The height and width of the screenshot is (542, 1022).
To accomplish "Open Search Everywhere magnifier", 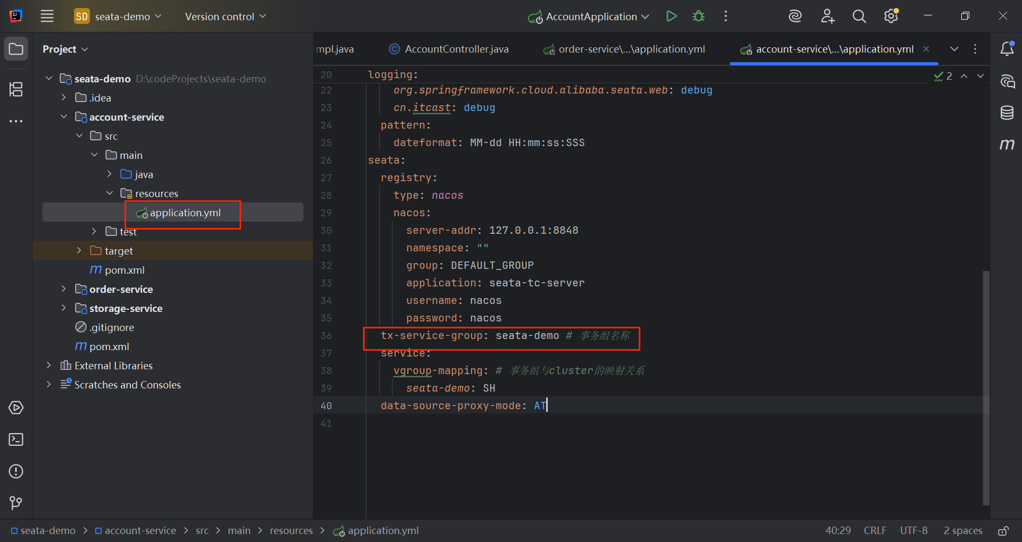I will [x=859, y=16].
